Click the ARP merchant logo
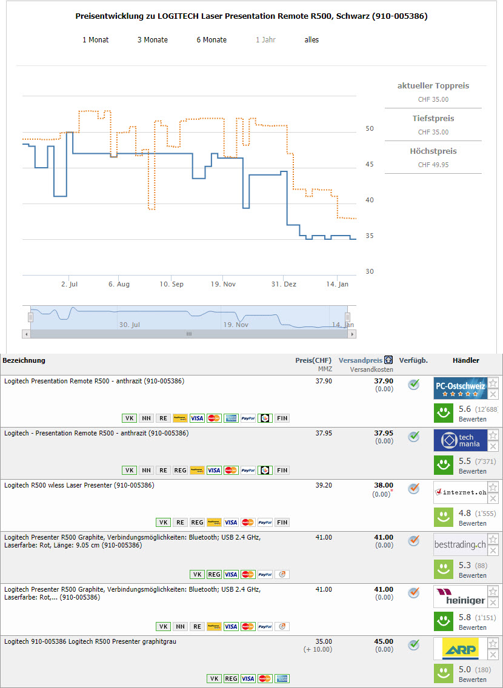Viewport: 503px width, 688px height. coord(460,649)
